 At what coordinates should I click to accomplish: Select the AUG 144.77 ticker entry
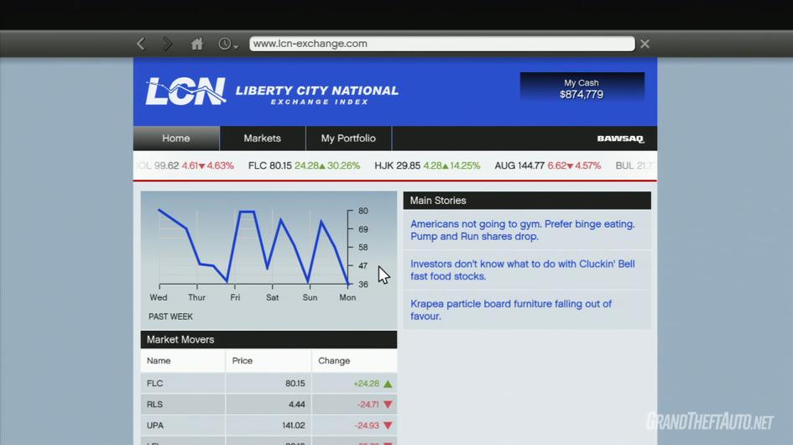[x=547, y=165]
